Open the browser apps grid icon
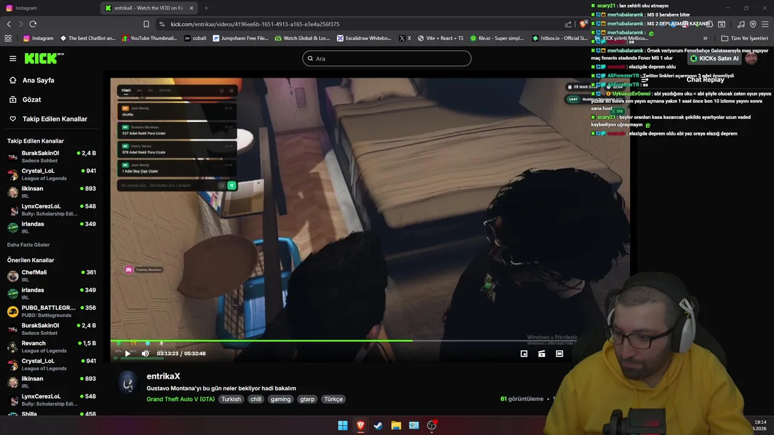Viewport: 774px width, 435px height. coord(8,38)
